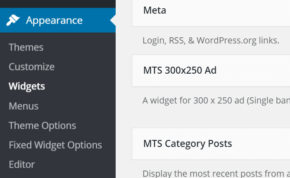Click the dark bar above Appearance
Image resolution: width=290 pixels, height=178 pixels.
click(x=58, y=4)
